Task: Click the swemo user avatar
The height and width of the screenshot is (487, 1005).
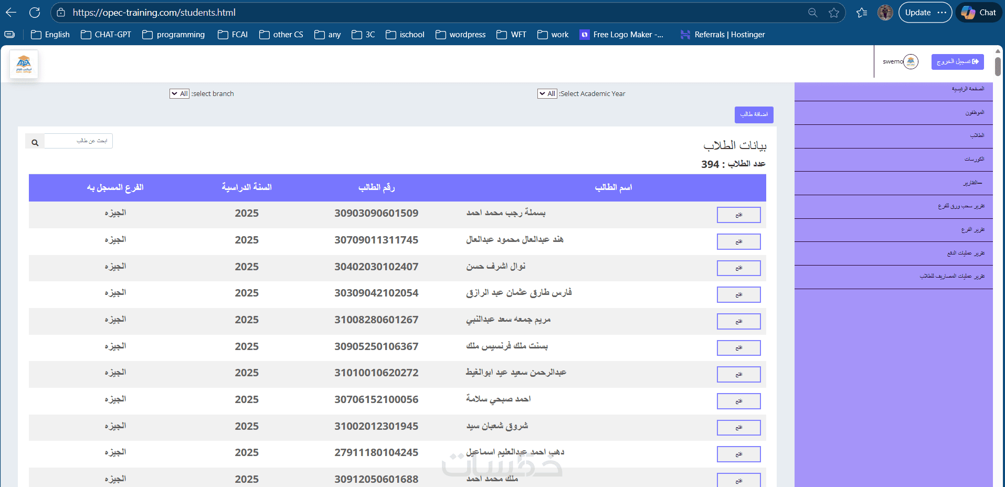Action: pyautogui.click(x=911, y=61)
